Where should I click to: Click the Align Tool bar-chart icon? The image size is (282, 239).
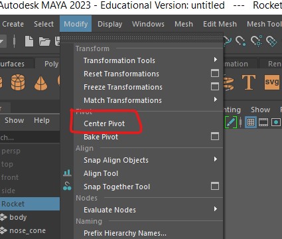pos(67,173)
